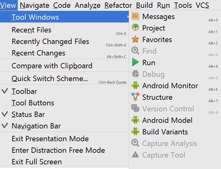Click the Android Monitor robot icon
Image resolution: width=221 pixels, height=169 pixels.
point(135,85)
